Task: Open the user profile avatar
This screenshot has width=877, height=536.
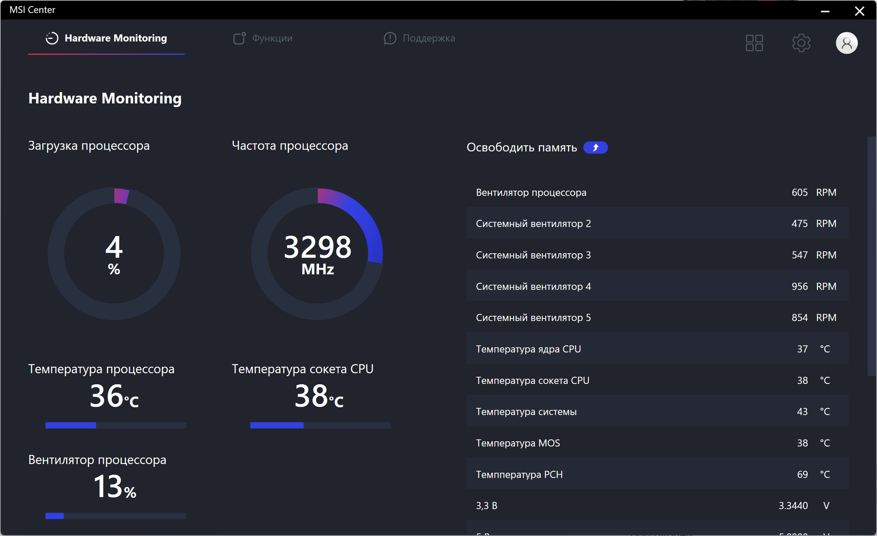Action: pos(846,43)
